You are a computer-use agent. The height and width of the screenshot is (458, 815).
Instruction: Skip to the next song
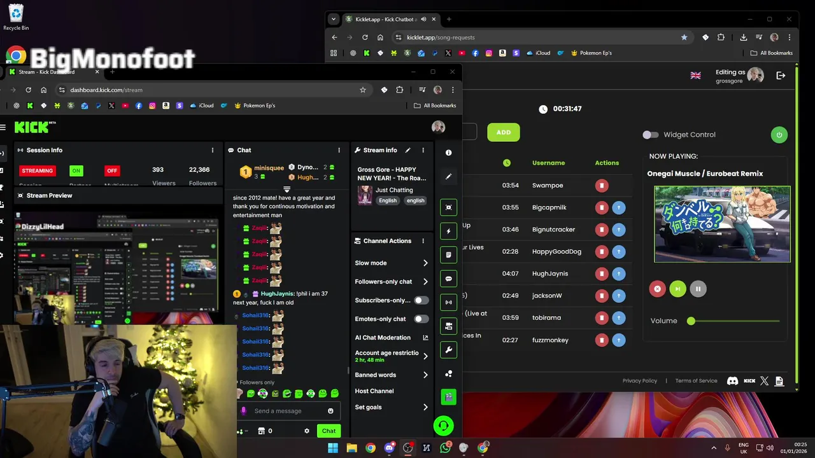click(x=677, y=289)
